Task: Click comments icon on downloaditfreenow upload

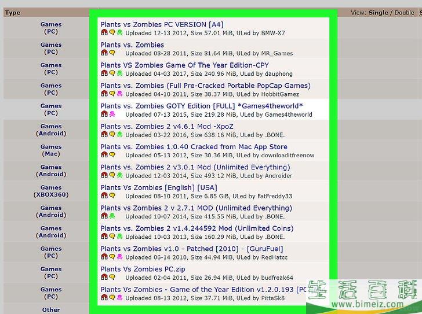Action: [x=112, y=155]
